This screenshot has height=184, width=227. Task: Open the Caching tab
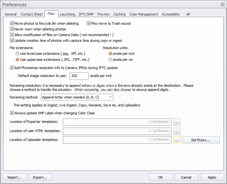coord(119,14)
